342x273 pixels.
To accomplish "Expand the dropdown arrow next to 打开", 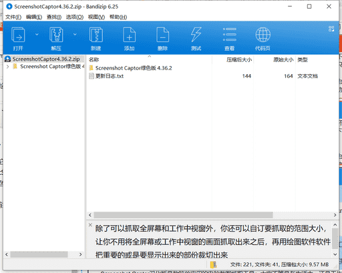I will [x=37, y=35].
